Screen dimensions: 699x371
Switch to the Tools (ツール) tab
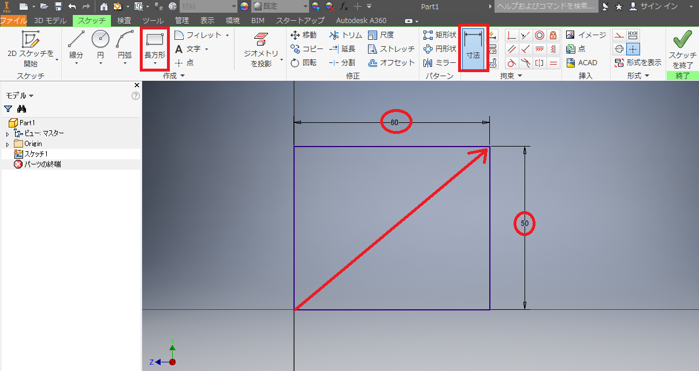point(153,20)
